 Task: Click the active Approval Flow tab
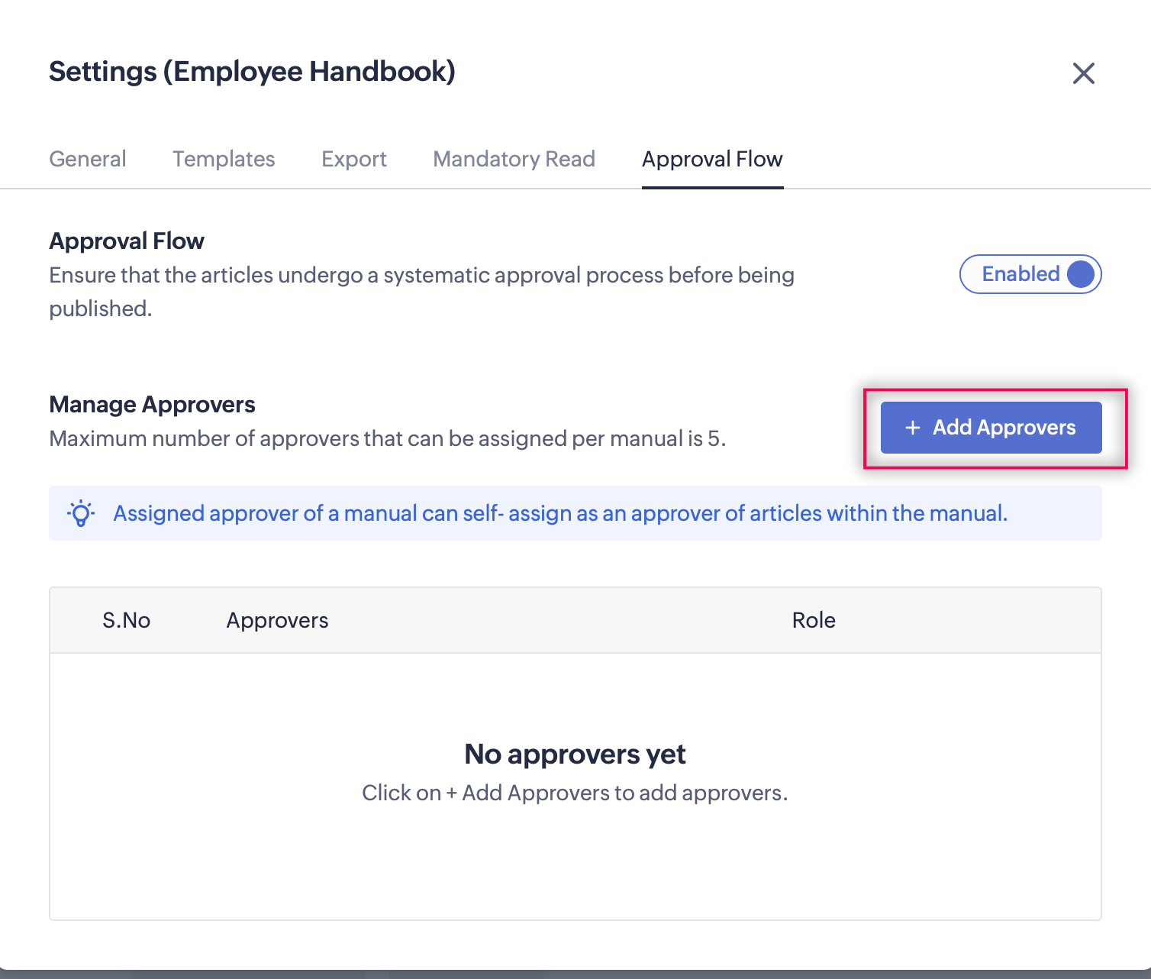click(712, 159)
